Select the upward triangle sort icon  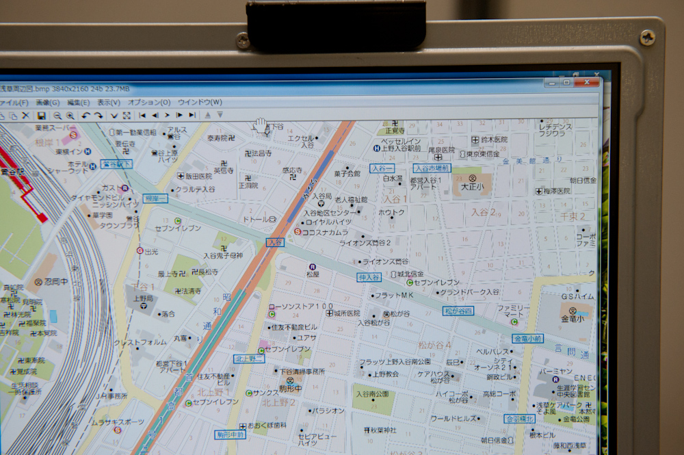[x=208, y=115]
